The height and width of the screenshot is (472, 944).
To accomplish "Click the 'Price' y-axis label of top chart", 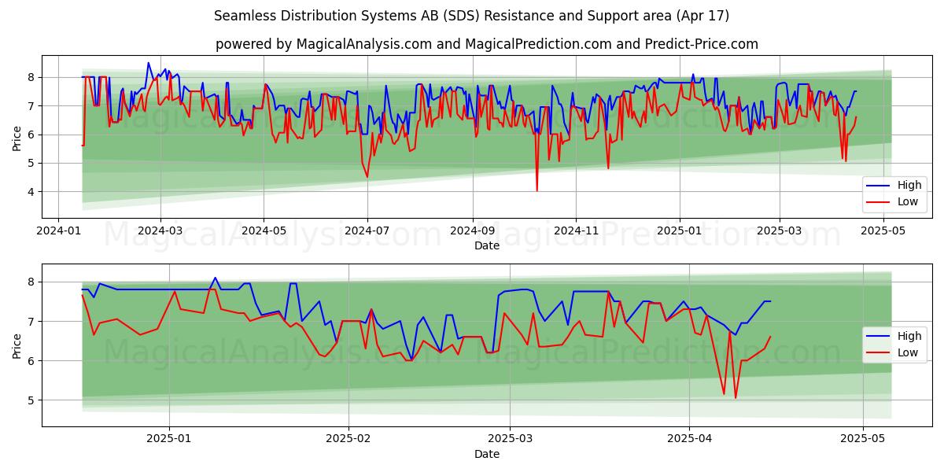I will click(17, 137).
